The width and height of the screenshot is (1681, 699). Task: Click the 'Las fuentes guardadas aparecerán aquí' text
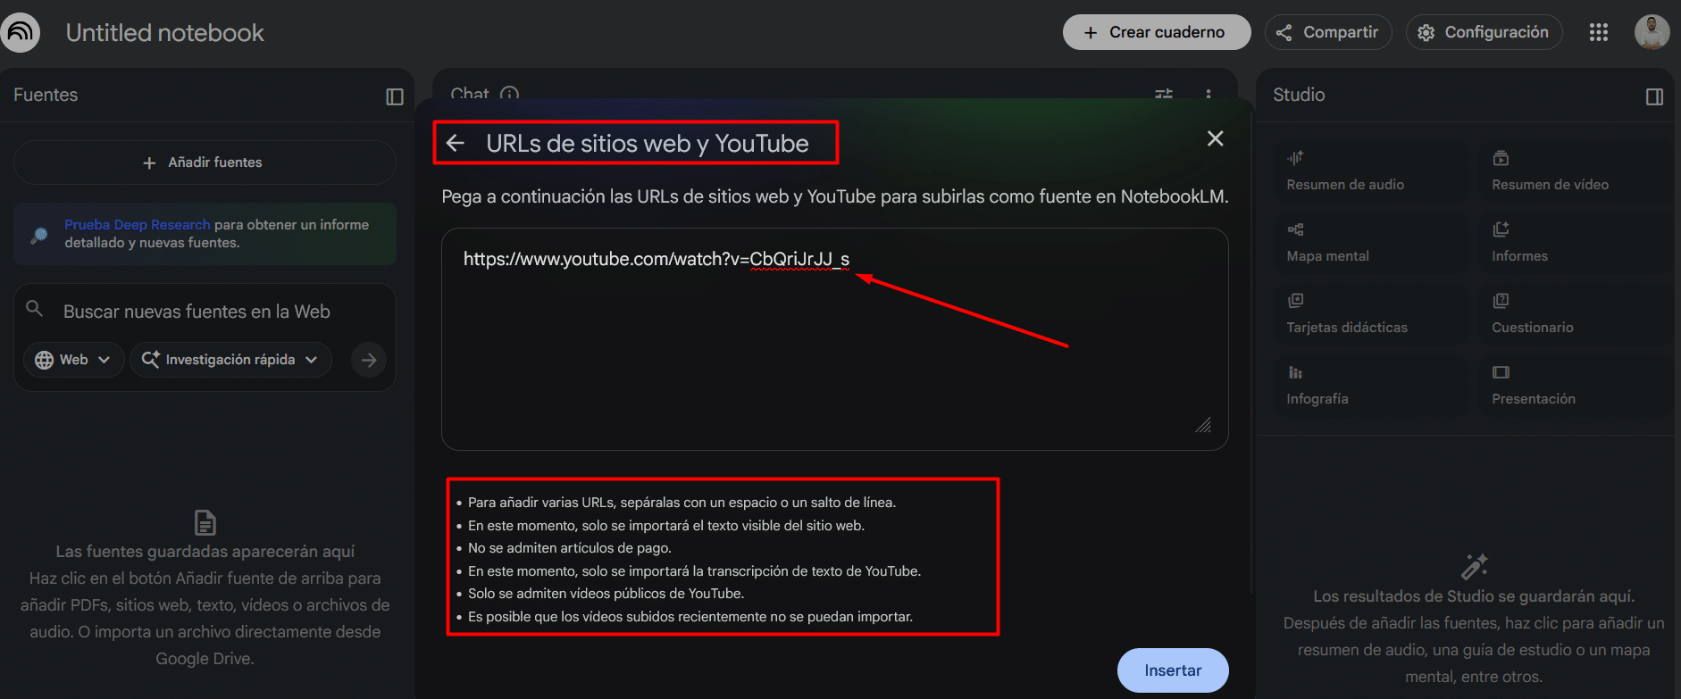[x=205, y=552]
